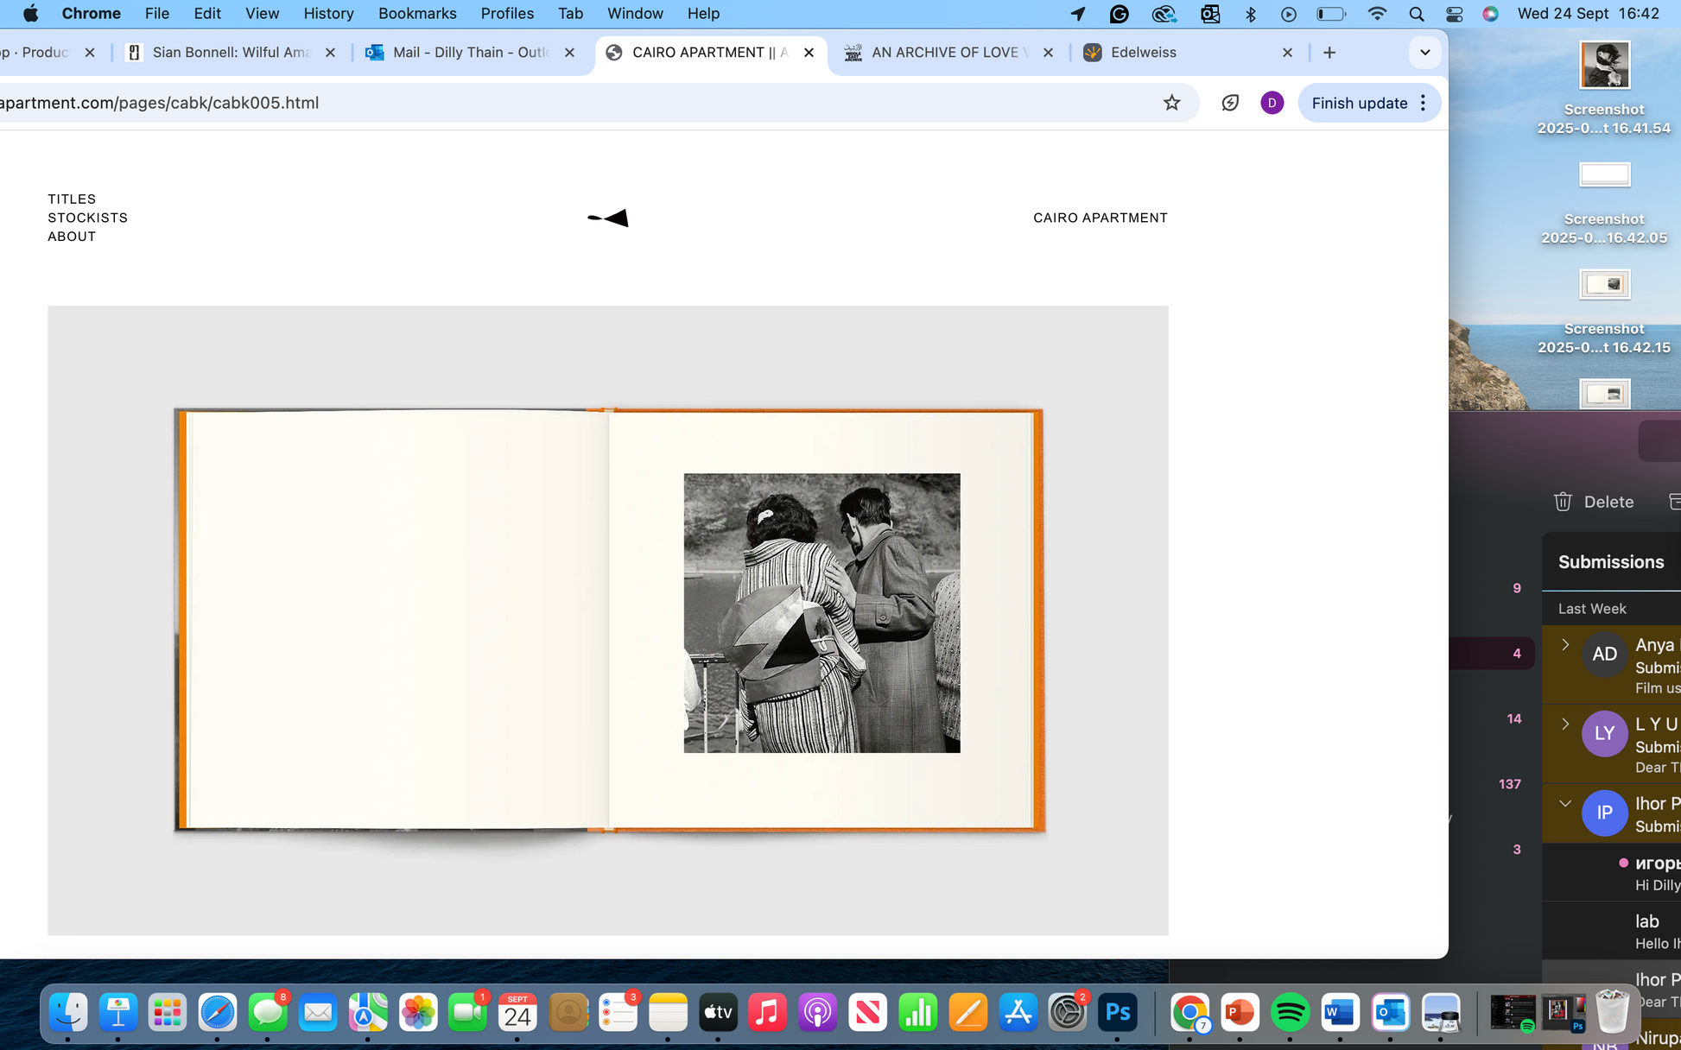Collapse the Ihor conversation thread chevron
This screenshot has width=1681, height=1050.
coord(1565,804)
